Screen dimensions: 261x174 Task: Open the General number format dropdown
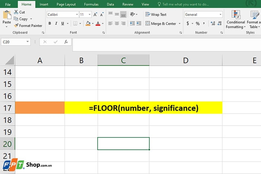221,14
